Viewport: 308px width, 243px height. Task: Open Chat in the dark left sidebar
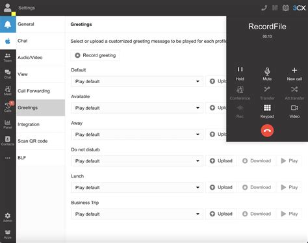click(x=8, y=74)
